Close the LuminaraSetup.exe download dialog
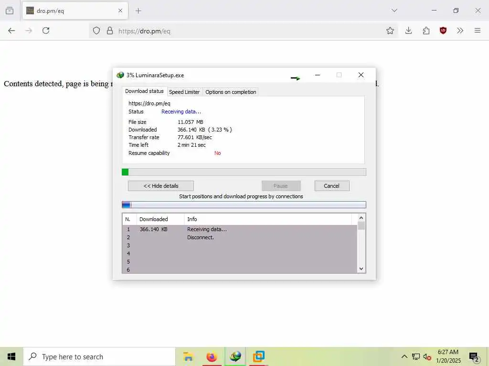 click(x=361, y=75)
